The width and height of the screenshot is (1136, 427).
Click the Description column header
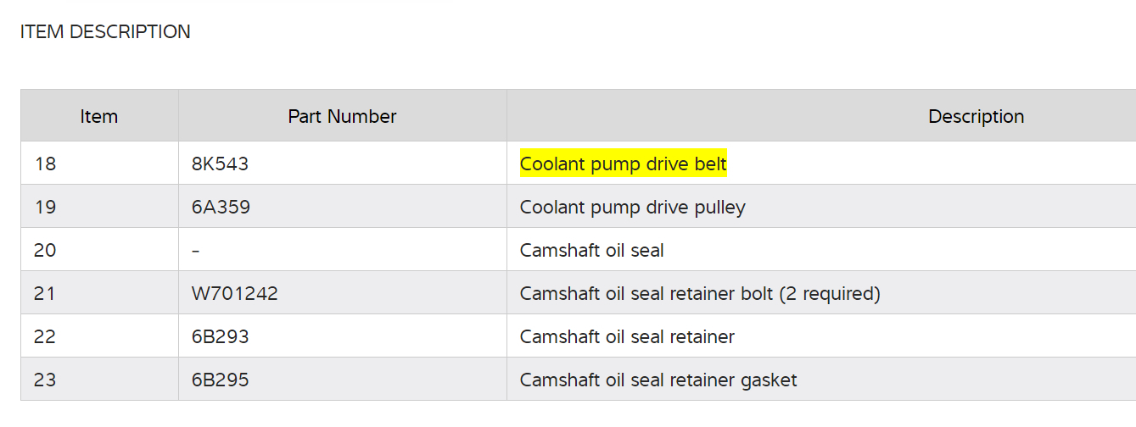976,116
